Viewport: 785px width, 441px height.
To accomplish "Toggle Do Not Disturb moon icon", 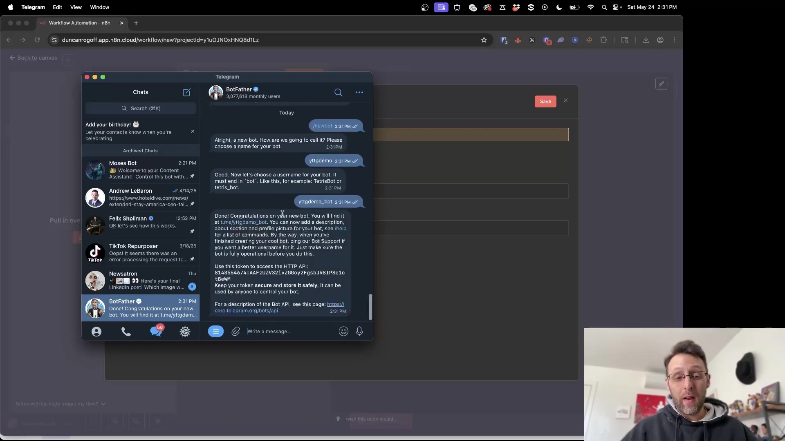I will [x=559, y=7].
